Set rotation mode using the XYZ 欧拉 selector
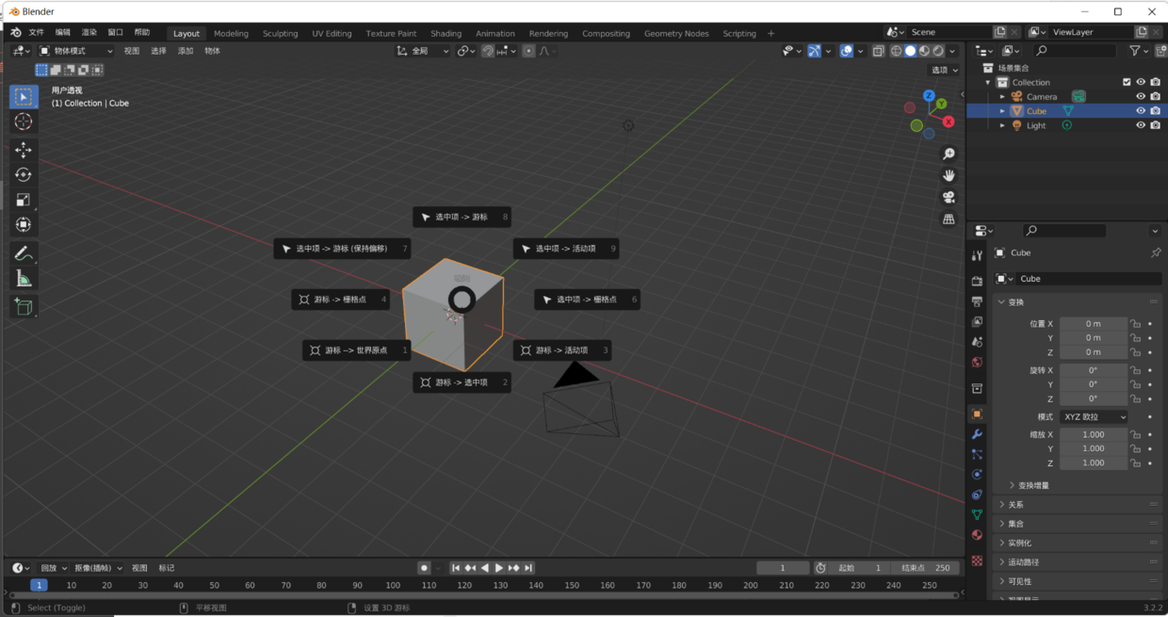 (1093, 415)
